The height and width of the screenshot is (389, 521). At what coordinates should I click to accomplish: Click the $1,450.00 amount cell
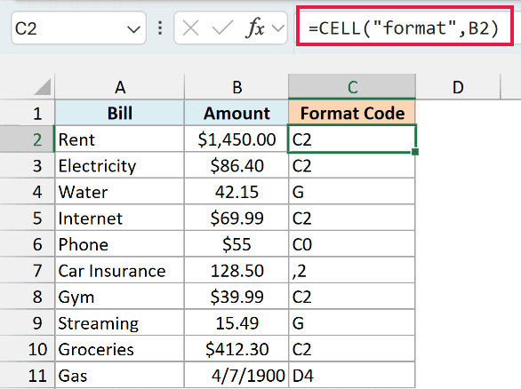click(236, 139)
